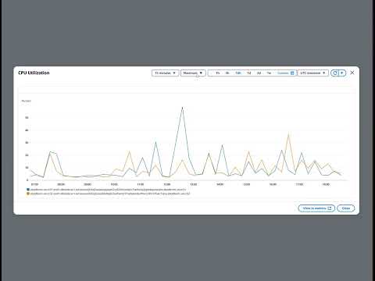375x281 pixels.
Task: Expand the 15 minutes period dropdown
Action: 166,73
